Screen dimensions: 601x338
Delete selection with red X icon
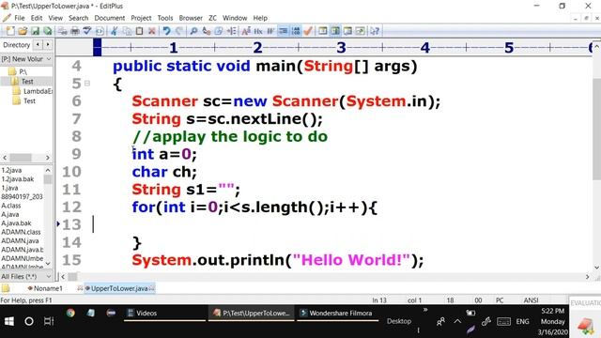point(152,31)
